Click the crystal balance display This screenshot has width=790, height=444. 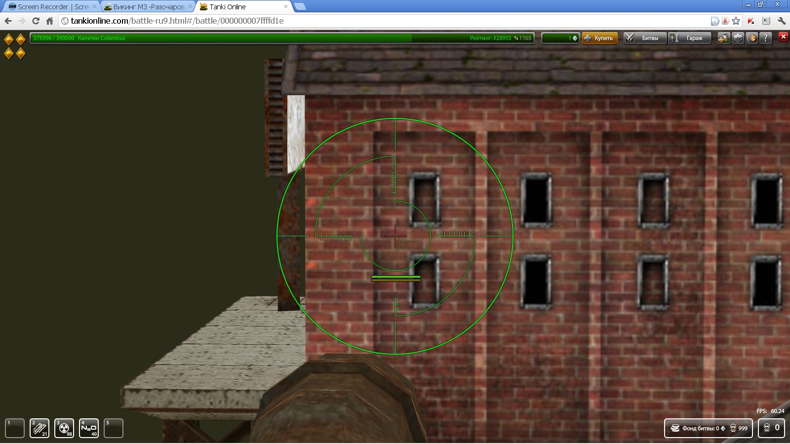(x=560, y=38)
